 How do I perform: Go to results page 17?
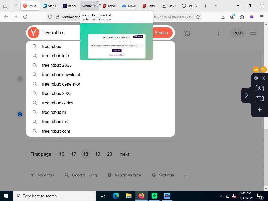pyautogui.click(x=74, y=154)
